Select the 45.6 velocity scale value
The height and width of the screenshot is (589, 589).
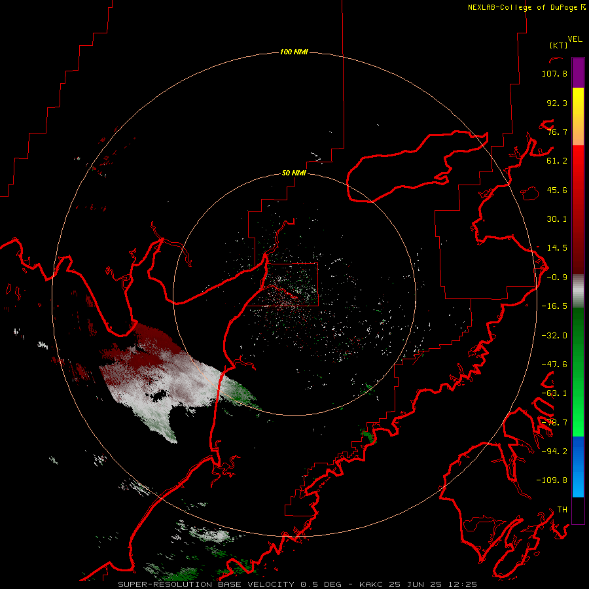point(557,190)
